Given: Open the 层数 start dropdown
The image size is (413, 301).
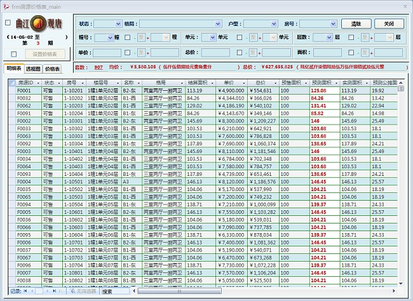Looking at the screenshot, I should tap(329, 38).
